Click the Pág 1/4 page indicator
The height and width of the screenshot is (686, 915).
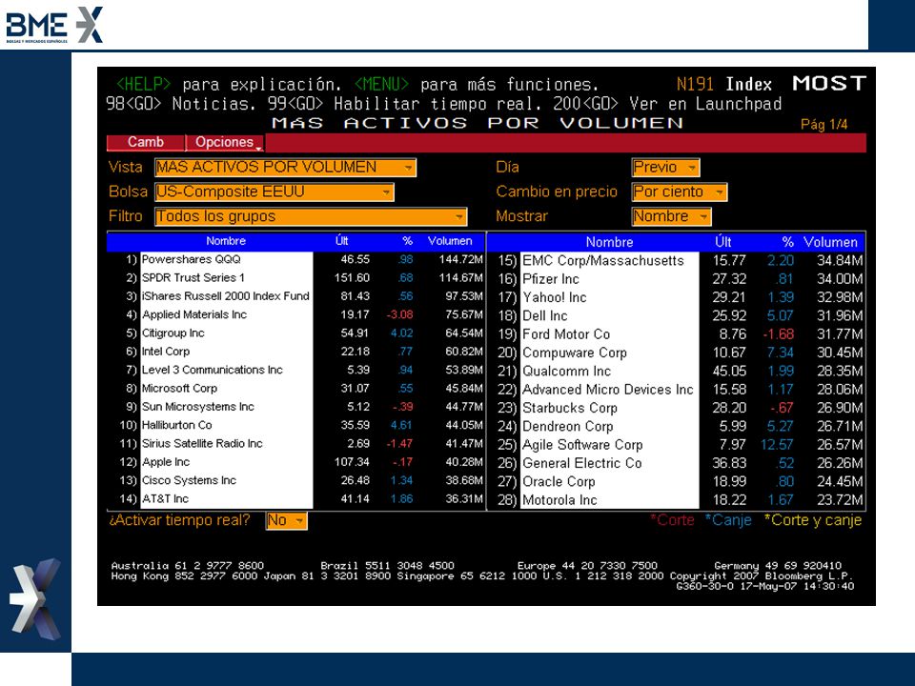[823, 124]
